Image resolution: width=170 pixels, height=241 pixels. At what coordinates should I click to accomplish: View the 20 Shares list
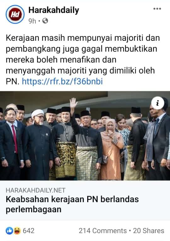pos(149,231)
